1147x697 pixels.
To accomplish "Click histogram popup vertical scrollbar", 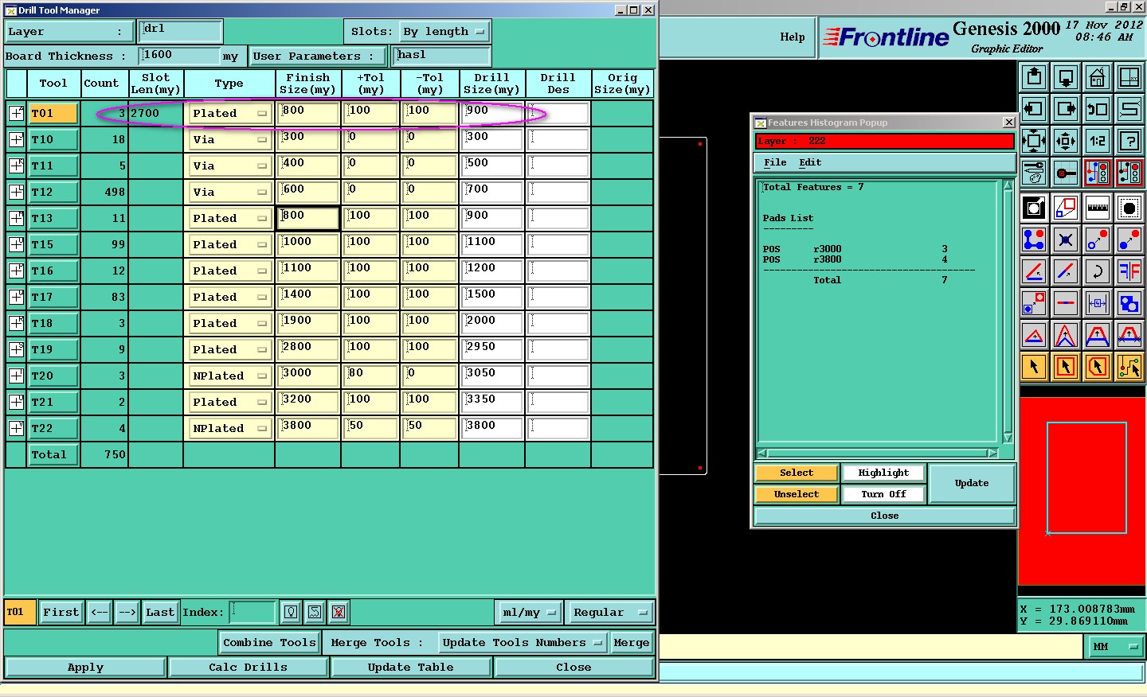I will [x=1008, y=311].
